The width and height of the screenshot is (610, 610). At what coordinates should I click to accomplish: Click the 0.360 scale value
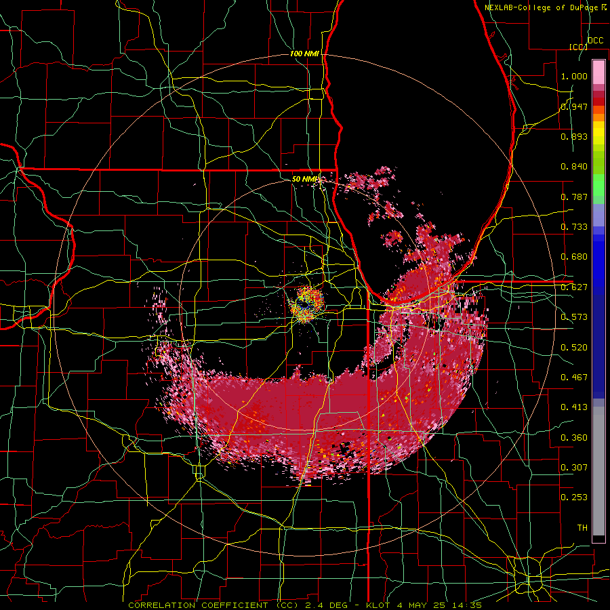574,438
